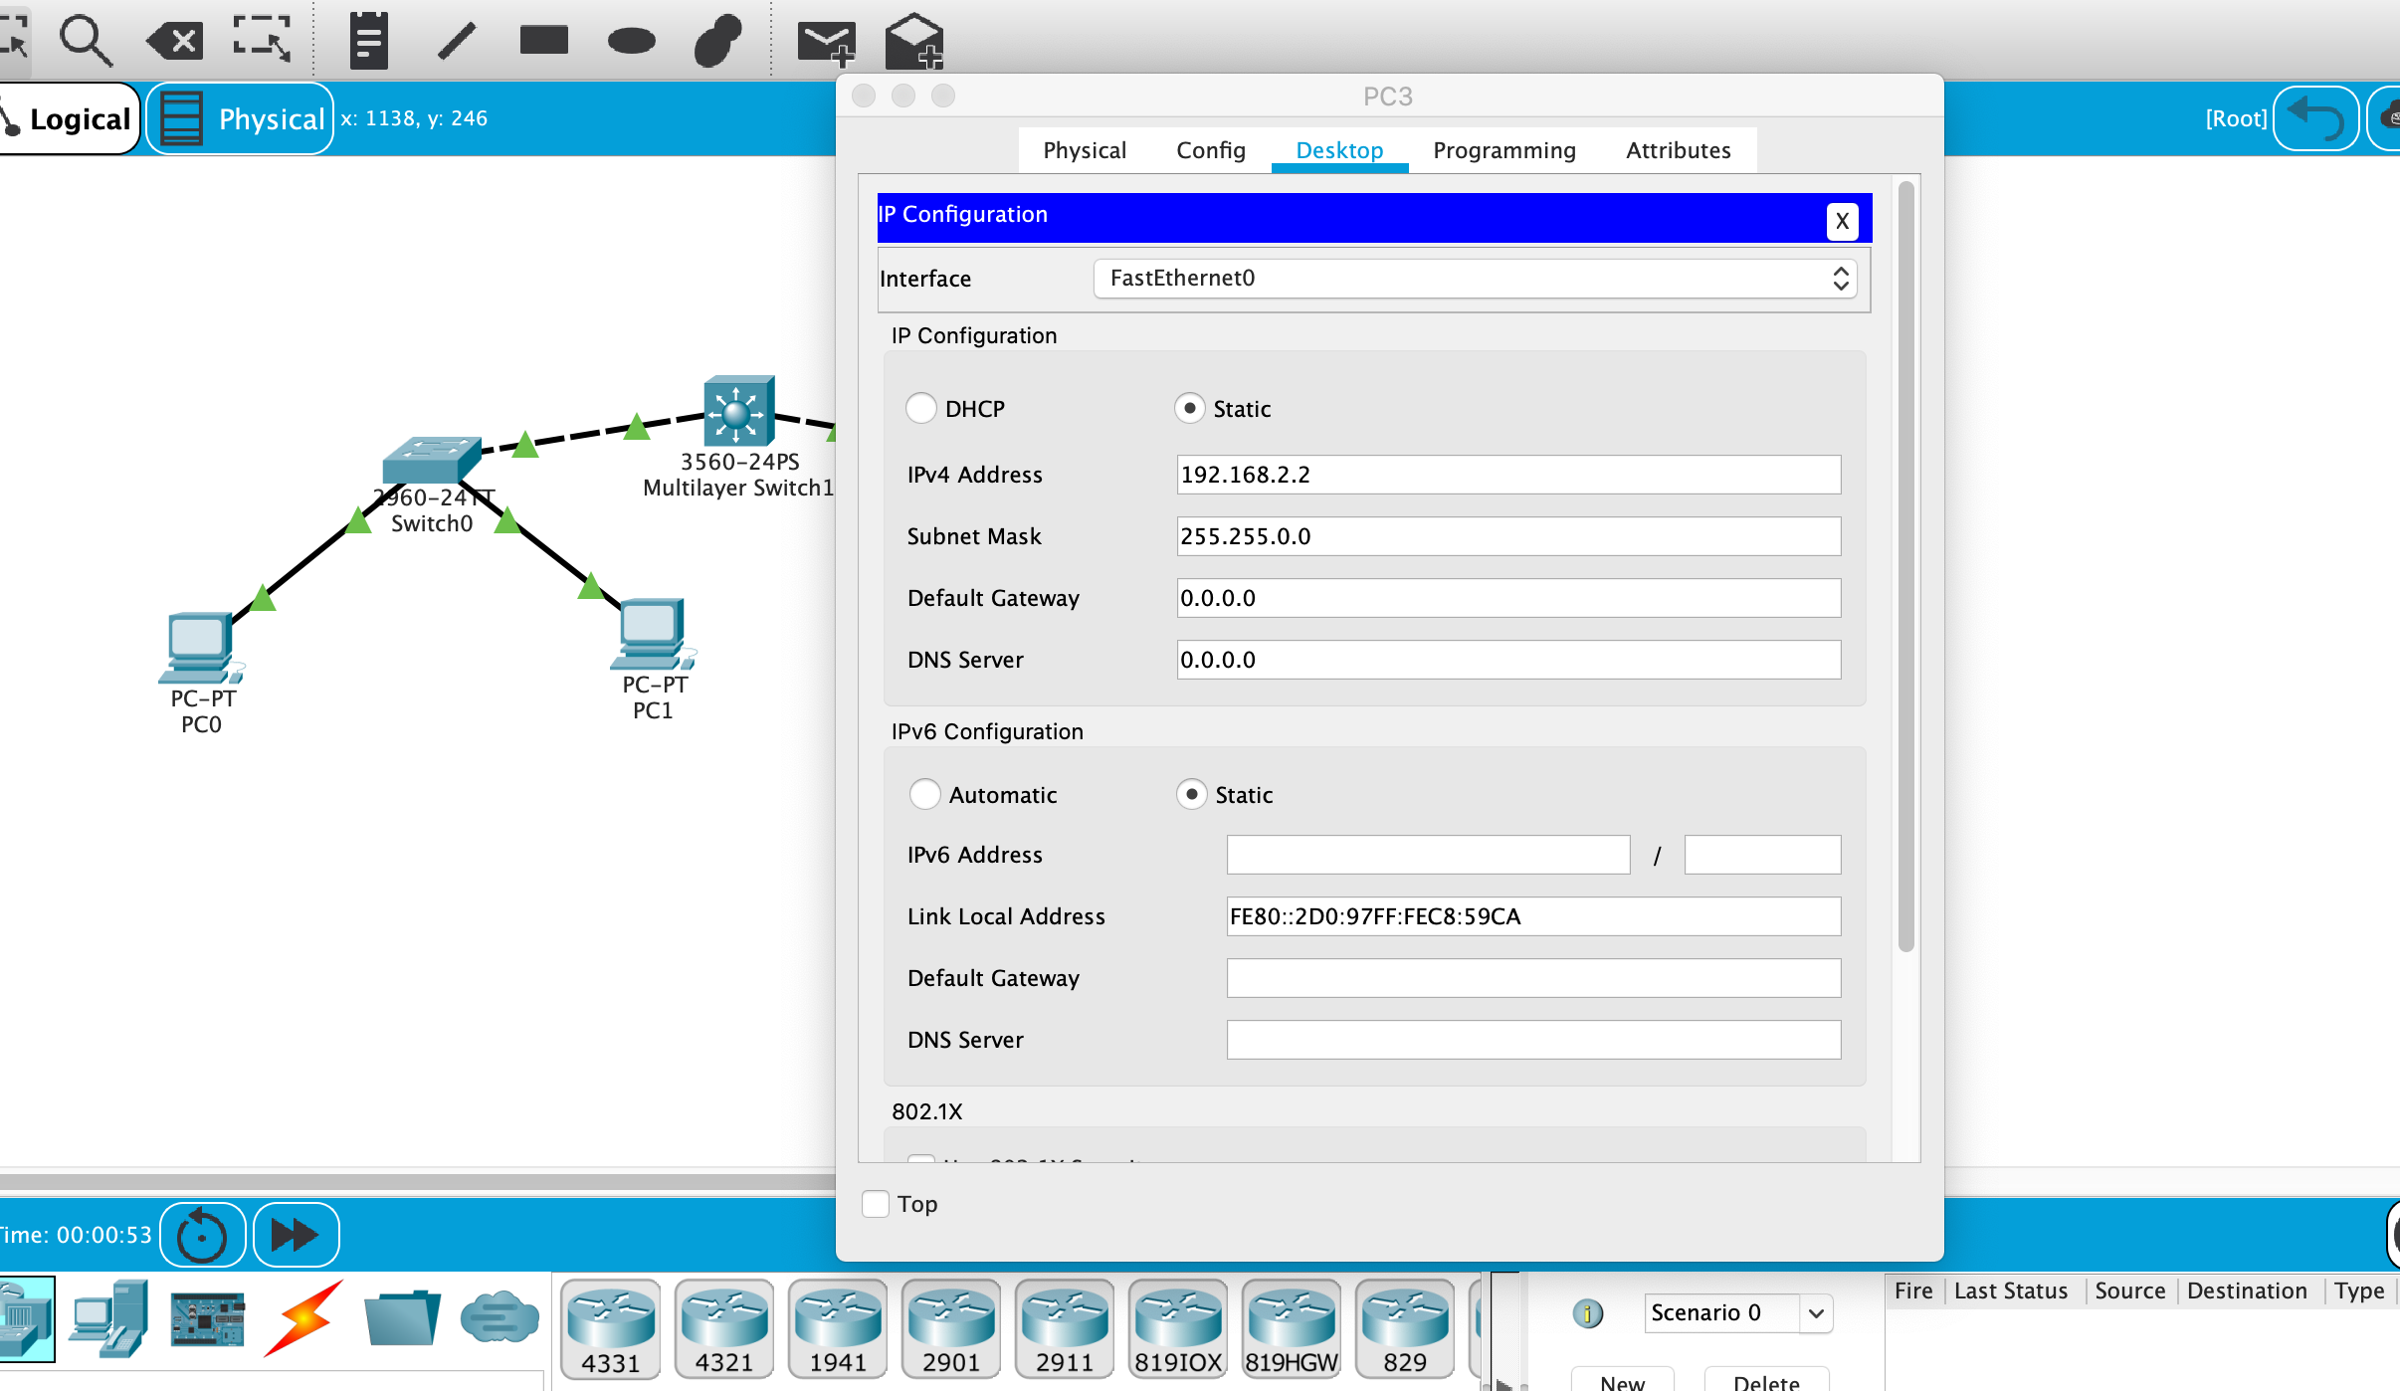Viewport: 2400px width, 1391px height.
Task: Click the PC0 computer icon
Action: point(200,648)
